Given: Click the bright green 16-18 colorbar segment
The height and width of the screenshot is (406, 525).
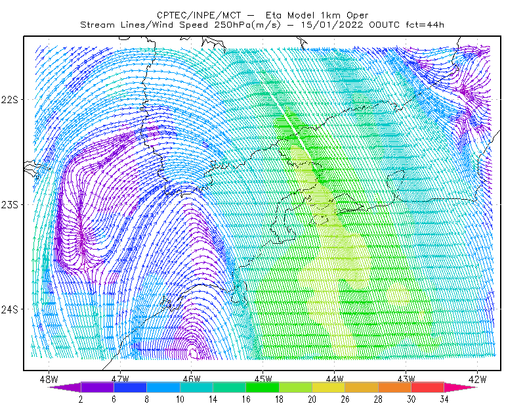Looking at the screenshot, I should coord(262,387).
